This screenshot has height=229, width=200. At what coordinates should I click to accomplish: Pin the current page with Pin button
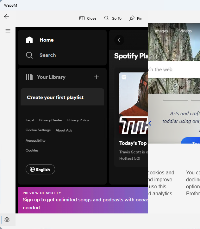[136, 18]
